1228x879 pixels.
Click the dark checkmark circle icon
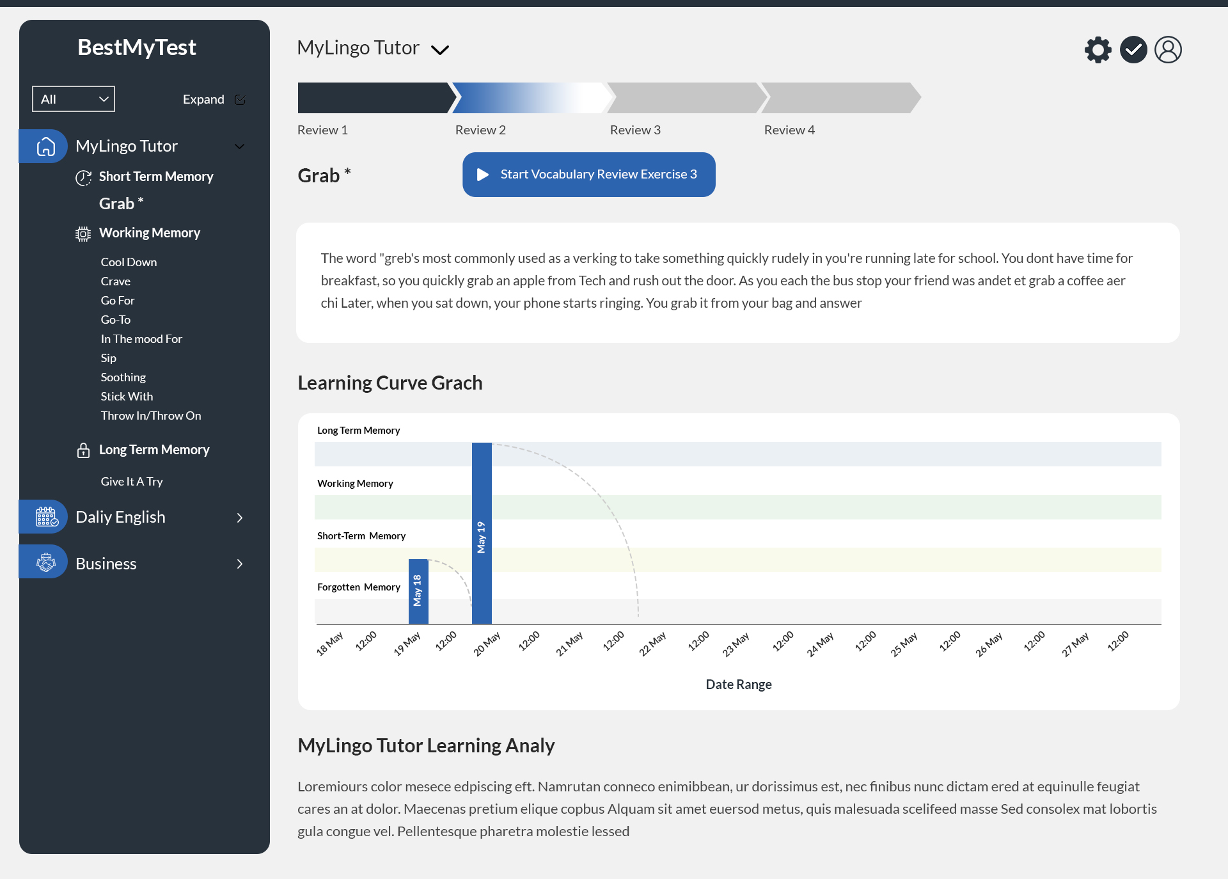[1133, 50]
